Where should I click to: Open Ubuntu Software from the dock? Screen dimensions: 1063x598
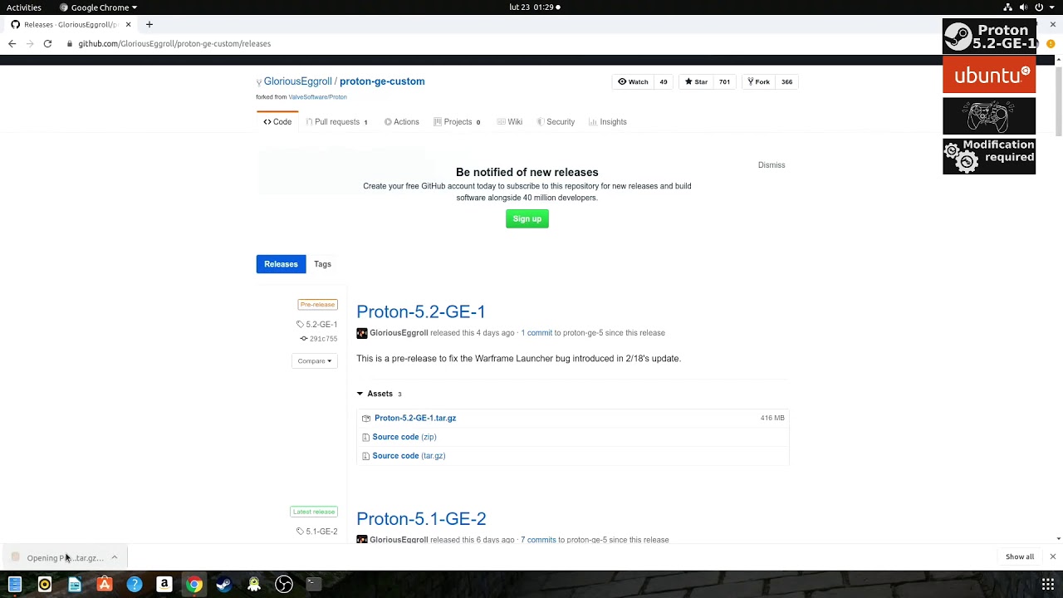(105, 585)
